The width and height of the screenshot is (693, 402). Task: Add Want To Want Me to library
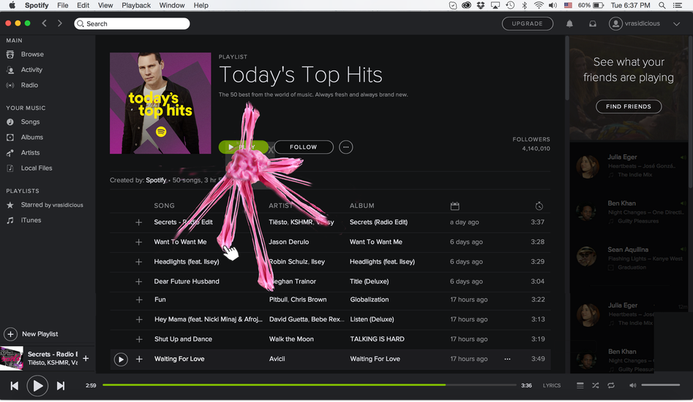pyautogui.click(x=139, y=242)
